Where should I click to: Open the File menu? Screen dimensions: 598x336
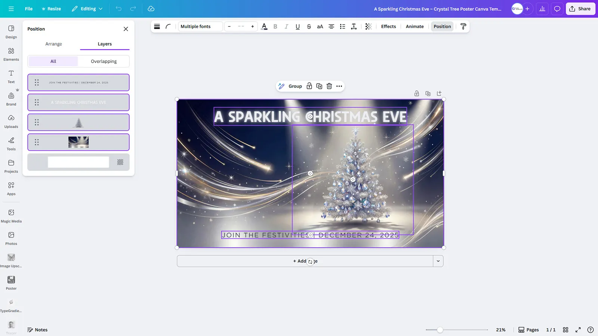click(x=28, y=8)
